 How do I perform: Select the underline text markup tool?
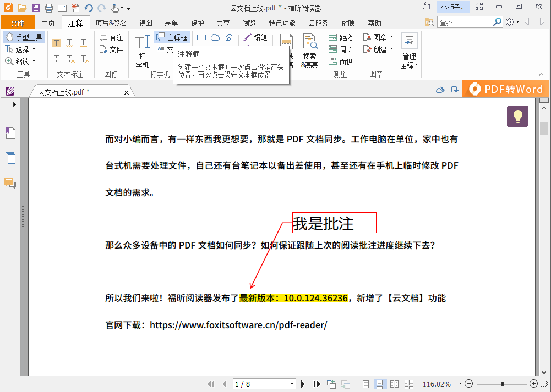point(84,43)
